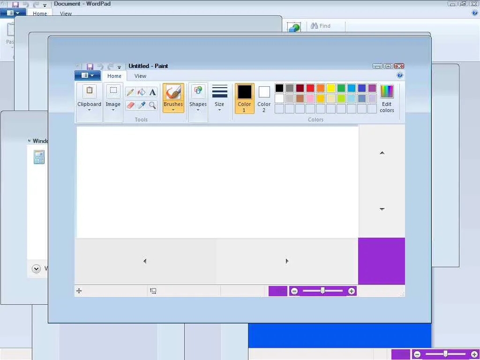Image resolution: width=480 pixels, height=360 pixels.
Task: Select the Magnifier tool in Paint
Action: coord(152,105)
